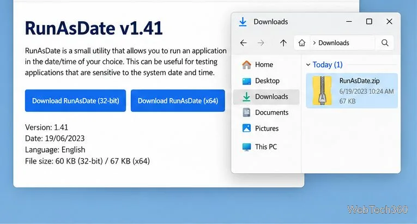Click the green Downloads arrow icon in sidebar
The width and height of the screenshot is (417, 224).
[246, 97]
